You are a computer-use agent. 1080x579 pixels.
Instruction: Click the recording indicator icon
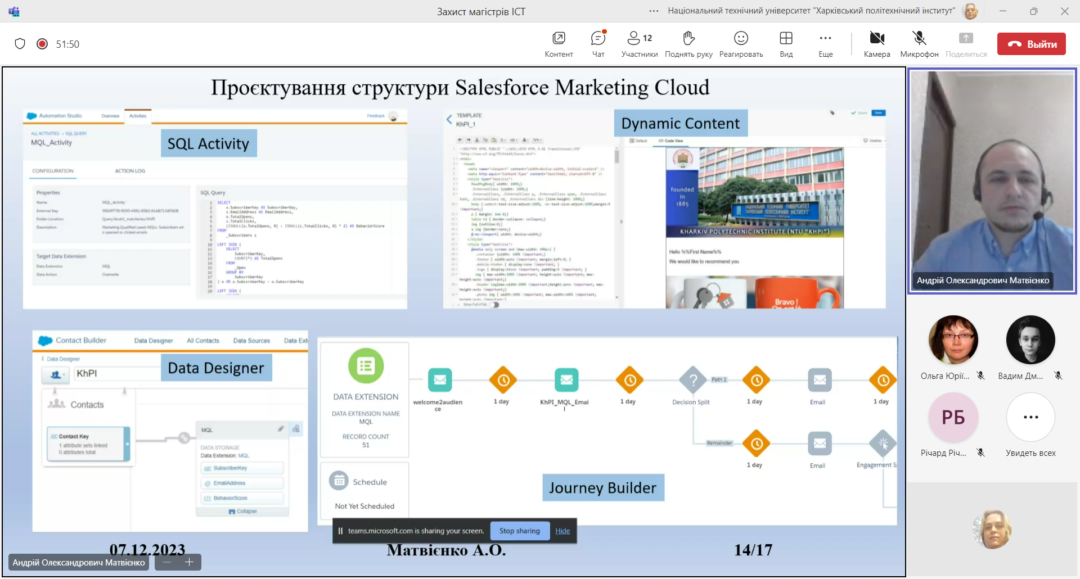click(x=42, y=44)
